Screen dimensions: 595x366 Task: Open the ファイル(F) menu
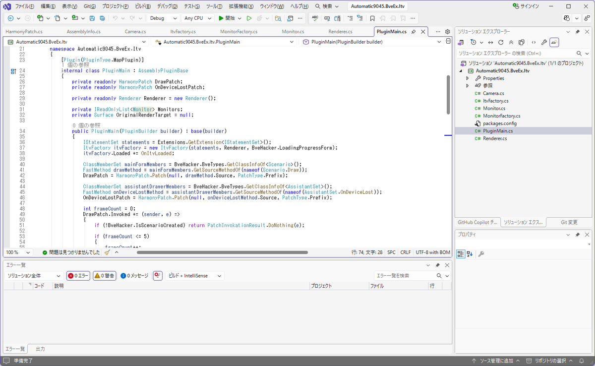pos(25,6)
